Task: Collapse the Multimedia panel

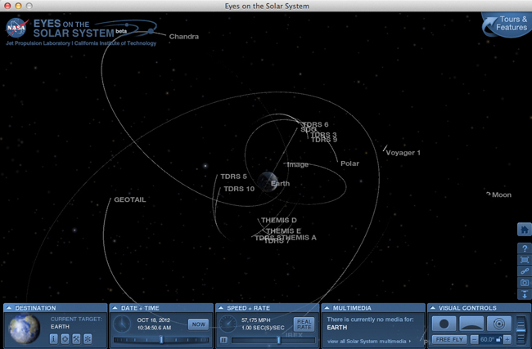Action: click(x=327, y=307)
